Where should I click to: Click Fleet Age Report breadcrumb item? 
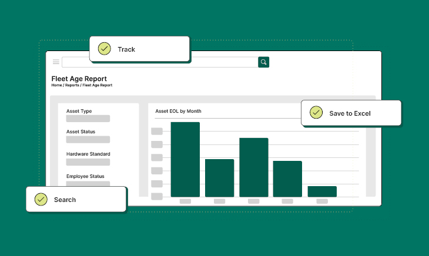pos(97,86)
